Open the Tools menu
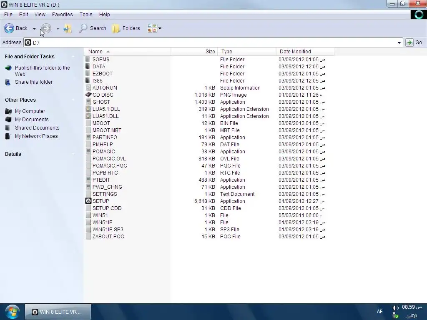Viewport: 427px width, 320px height. tap(86, 15)
